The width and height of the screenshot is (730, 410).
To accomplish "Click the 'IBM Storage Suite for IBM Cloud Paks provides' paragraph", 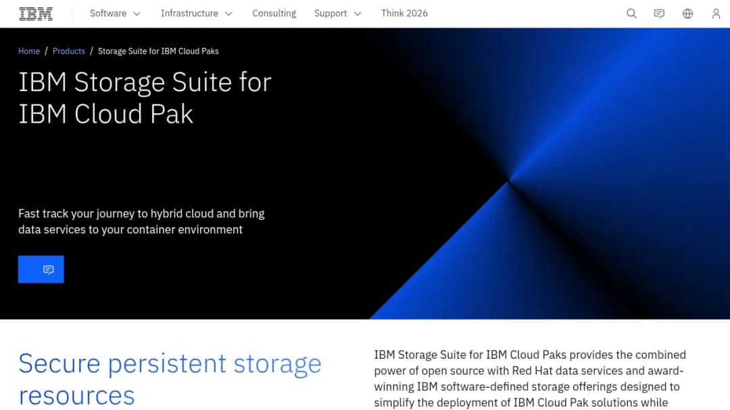I will pos(530,378).
